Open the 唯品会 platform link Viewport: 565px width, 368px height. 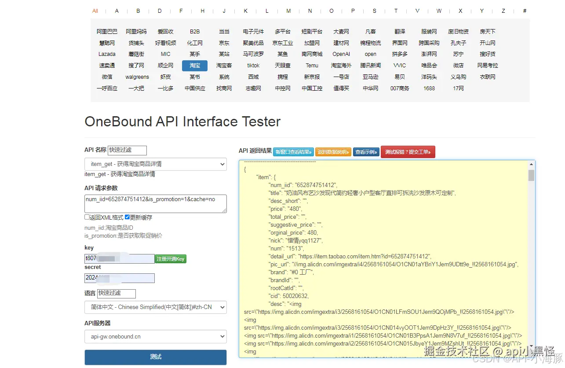[x=429, y=66]
